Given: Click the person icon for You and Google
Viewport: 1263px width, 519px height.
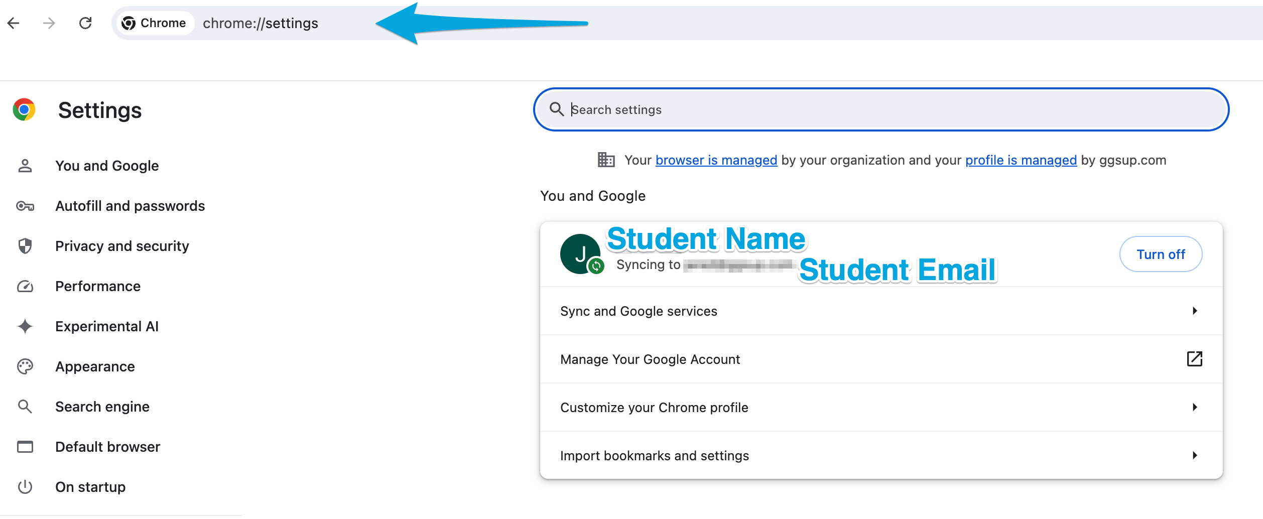Looking at the screenshot, I should [x=25, y=166].
